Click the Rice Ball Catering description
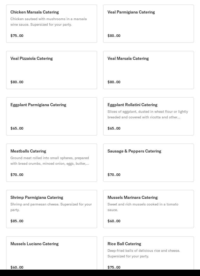Viewport: 200px width, 276px height. [x=144, y=254]
